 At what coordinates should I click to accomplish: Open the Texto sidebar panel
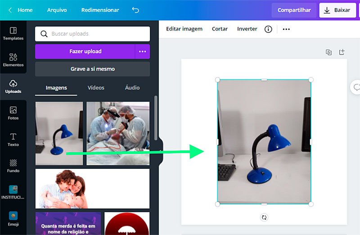[13, 140]
